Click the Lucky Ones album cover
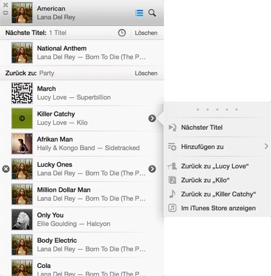 point(22,169)
